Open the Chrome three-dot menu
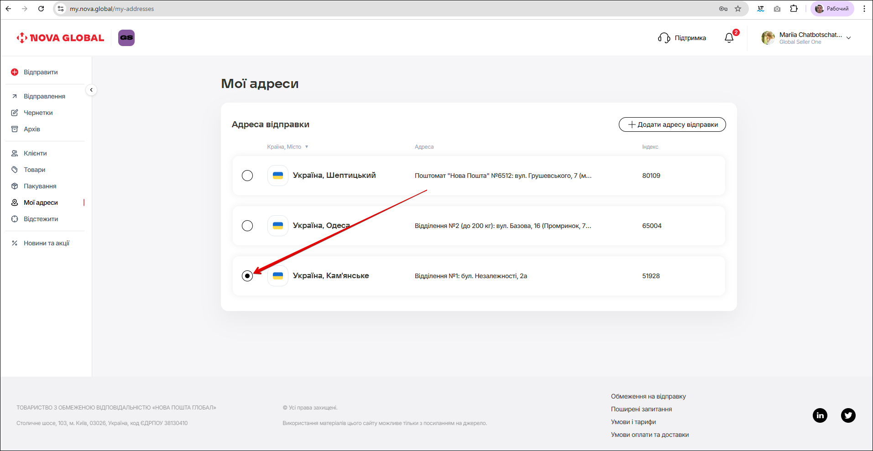This screenshot has height=451, width=873. tap(864, 9)
